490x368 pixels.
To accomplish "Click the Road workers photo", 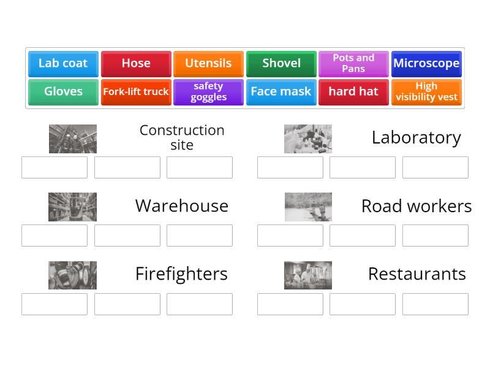I will click(308, 207).
